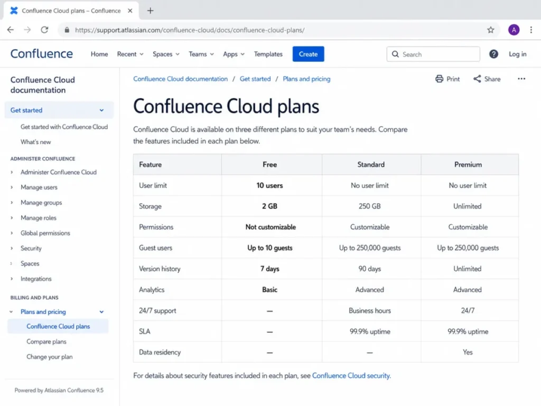
Task: Click the blue Create button
Action: point(308,54)
